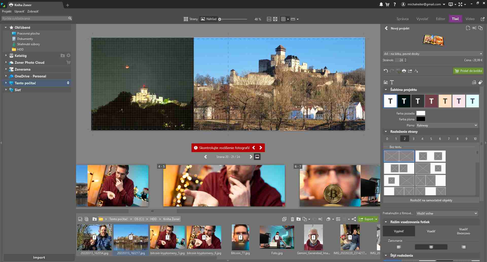The image size is (487, 262).
Task: Delete selected file with trash icon
Action: coord(292,219)
